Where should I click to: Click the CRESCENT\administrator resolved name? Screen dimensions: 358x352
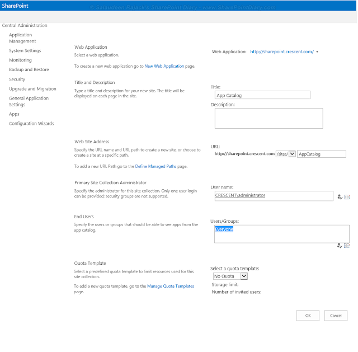[x=240, y=195]
